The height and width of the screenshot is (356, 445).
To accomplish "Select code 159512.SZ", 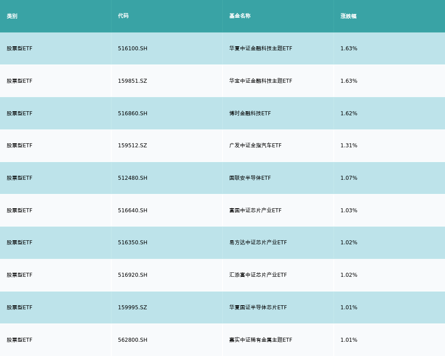I will pyautogui.click(x=133, y=146).
